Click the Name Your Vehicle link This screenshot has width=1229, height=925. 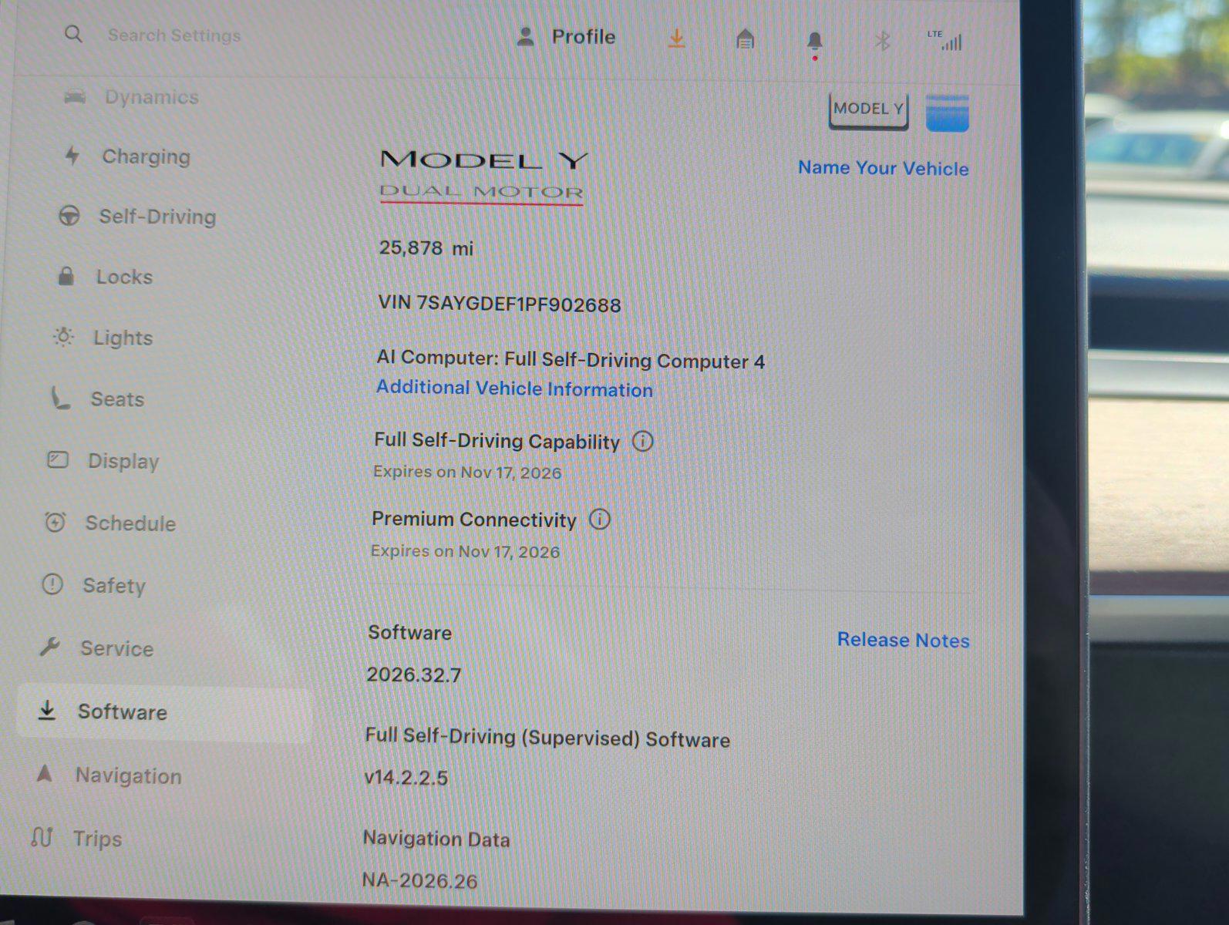(x=883, y=168)
